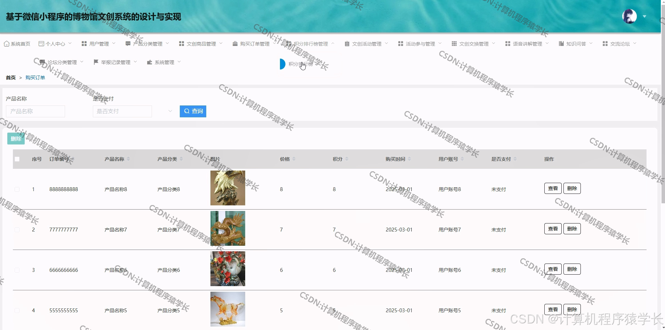Viewport: 665px width, 330px height.
Task: Open the golden dragon thumbnail
Action: 228,228
